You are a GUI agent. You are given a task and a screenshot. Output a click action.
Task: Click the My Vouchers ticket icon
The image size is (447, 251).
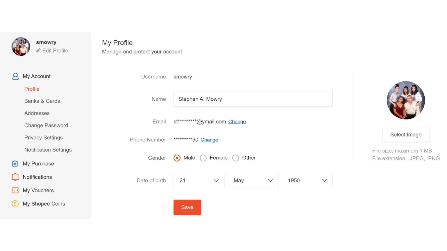coord(15,190)
